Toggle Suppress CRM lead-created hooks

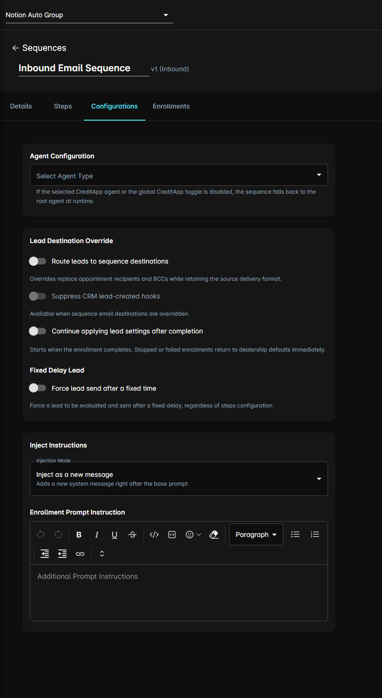click(x=38, y=296)
